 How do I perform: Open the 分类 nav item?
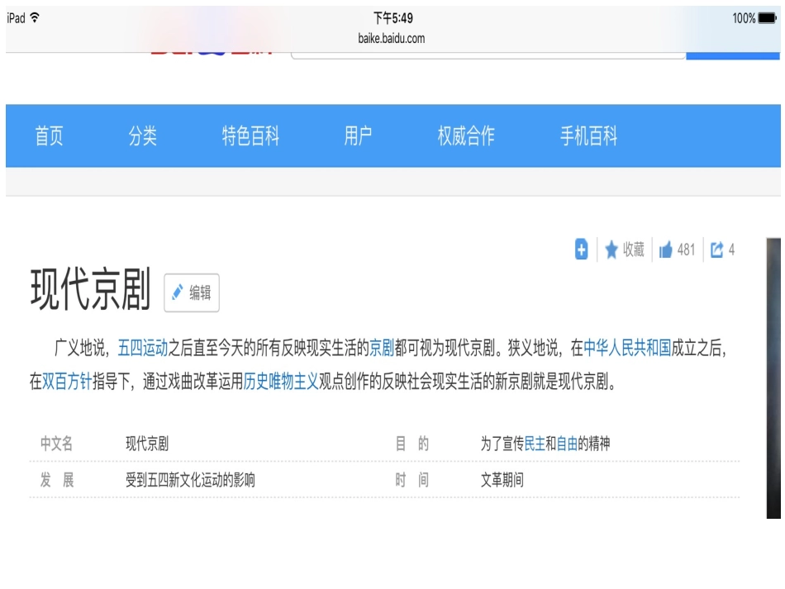pos(143,136)
